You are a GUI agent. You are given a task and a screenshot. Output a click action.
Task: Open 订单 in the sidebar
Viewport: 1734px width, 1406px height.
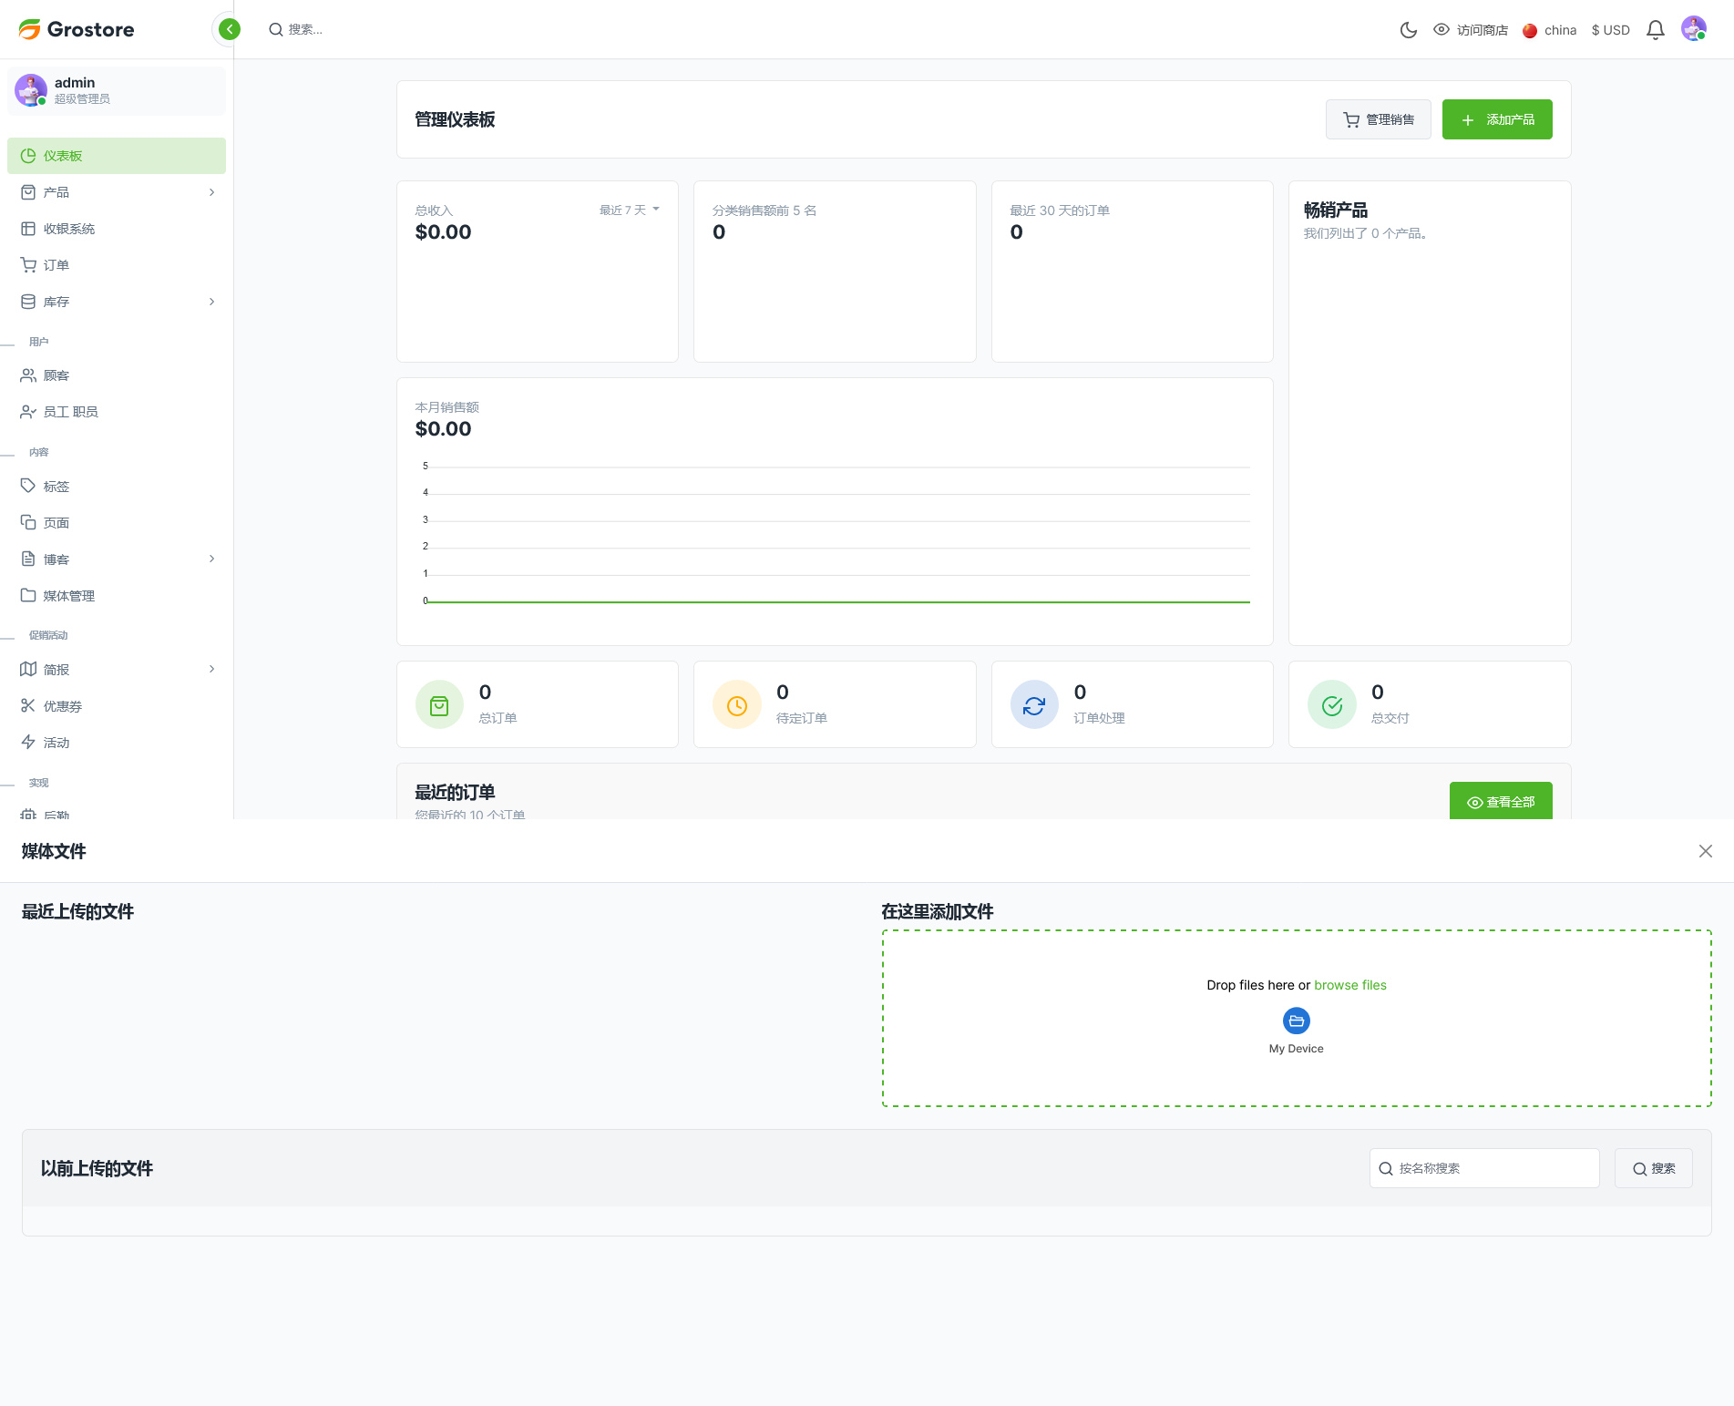(x=117, y=265)
